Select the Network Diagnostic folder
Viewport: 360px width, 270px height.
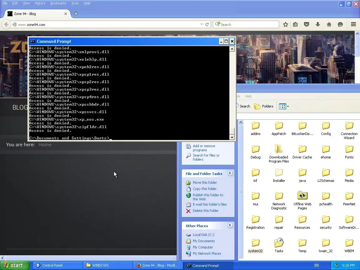(x=279, y=201)
